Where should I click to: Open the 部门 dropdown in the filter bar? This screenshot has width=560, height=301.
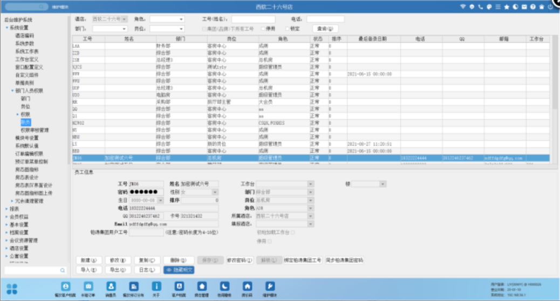[109, 29]
